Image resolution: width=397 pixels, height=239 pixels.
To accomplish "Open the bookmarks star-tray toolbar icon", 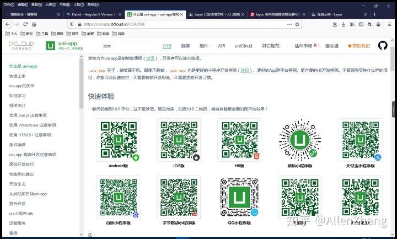I will pyautogui.click(x=335, y=24).
